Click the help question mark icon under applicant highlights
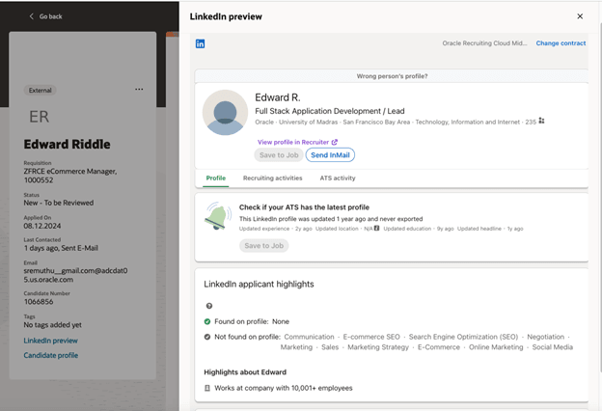 point(208,306)
